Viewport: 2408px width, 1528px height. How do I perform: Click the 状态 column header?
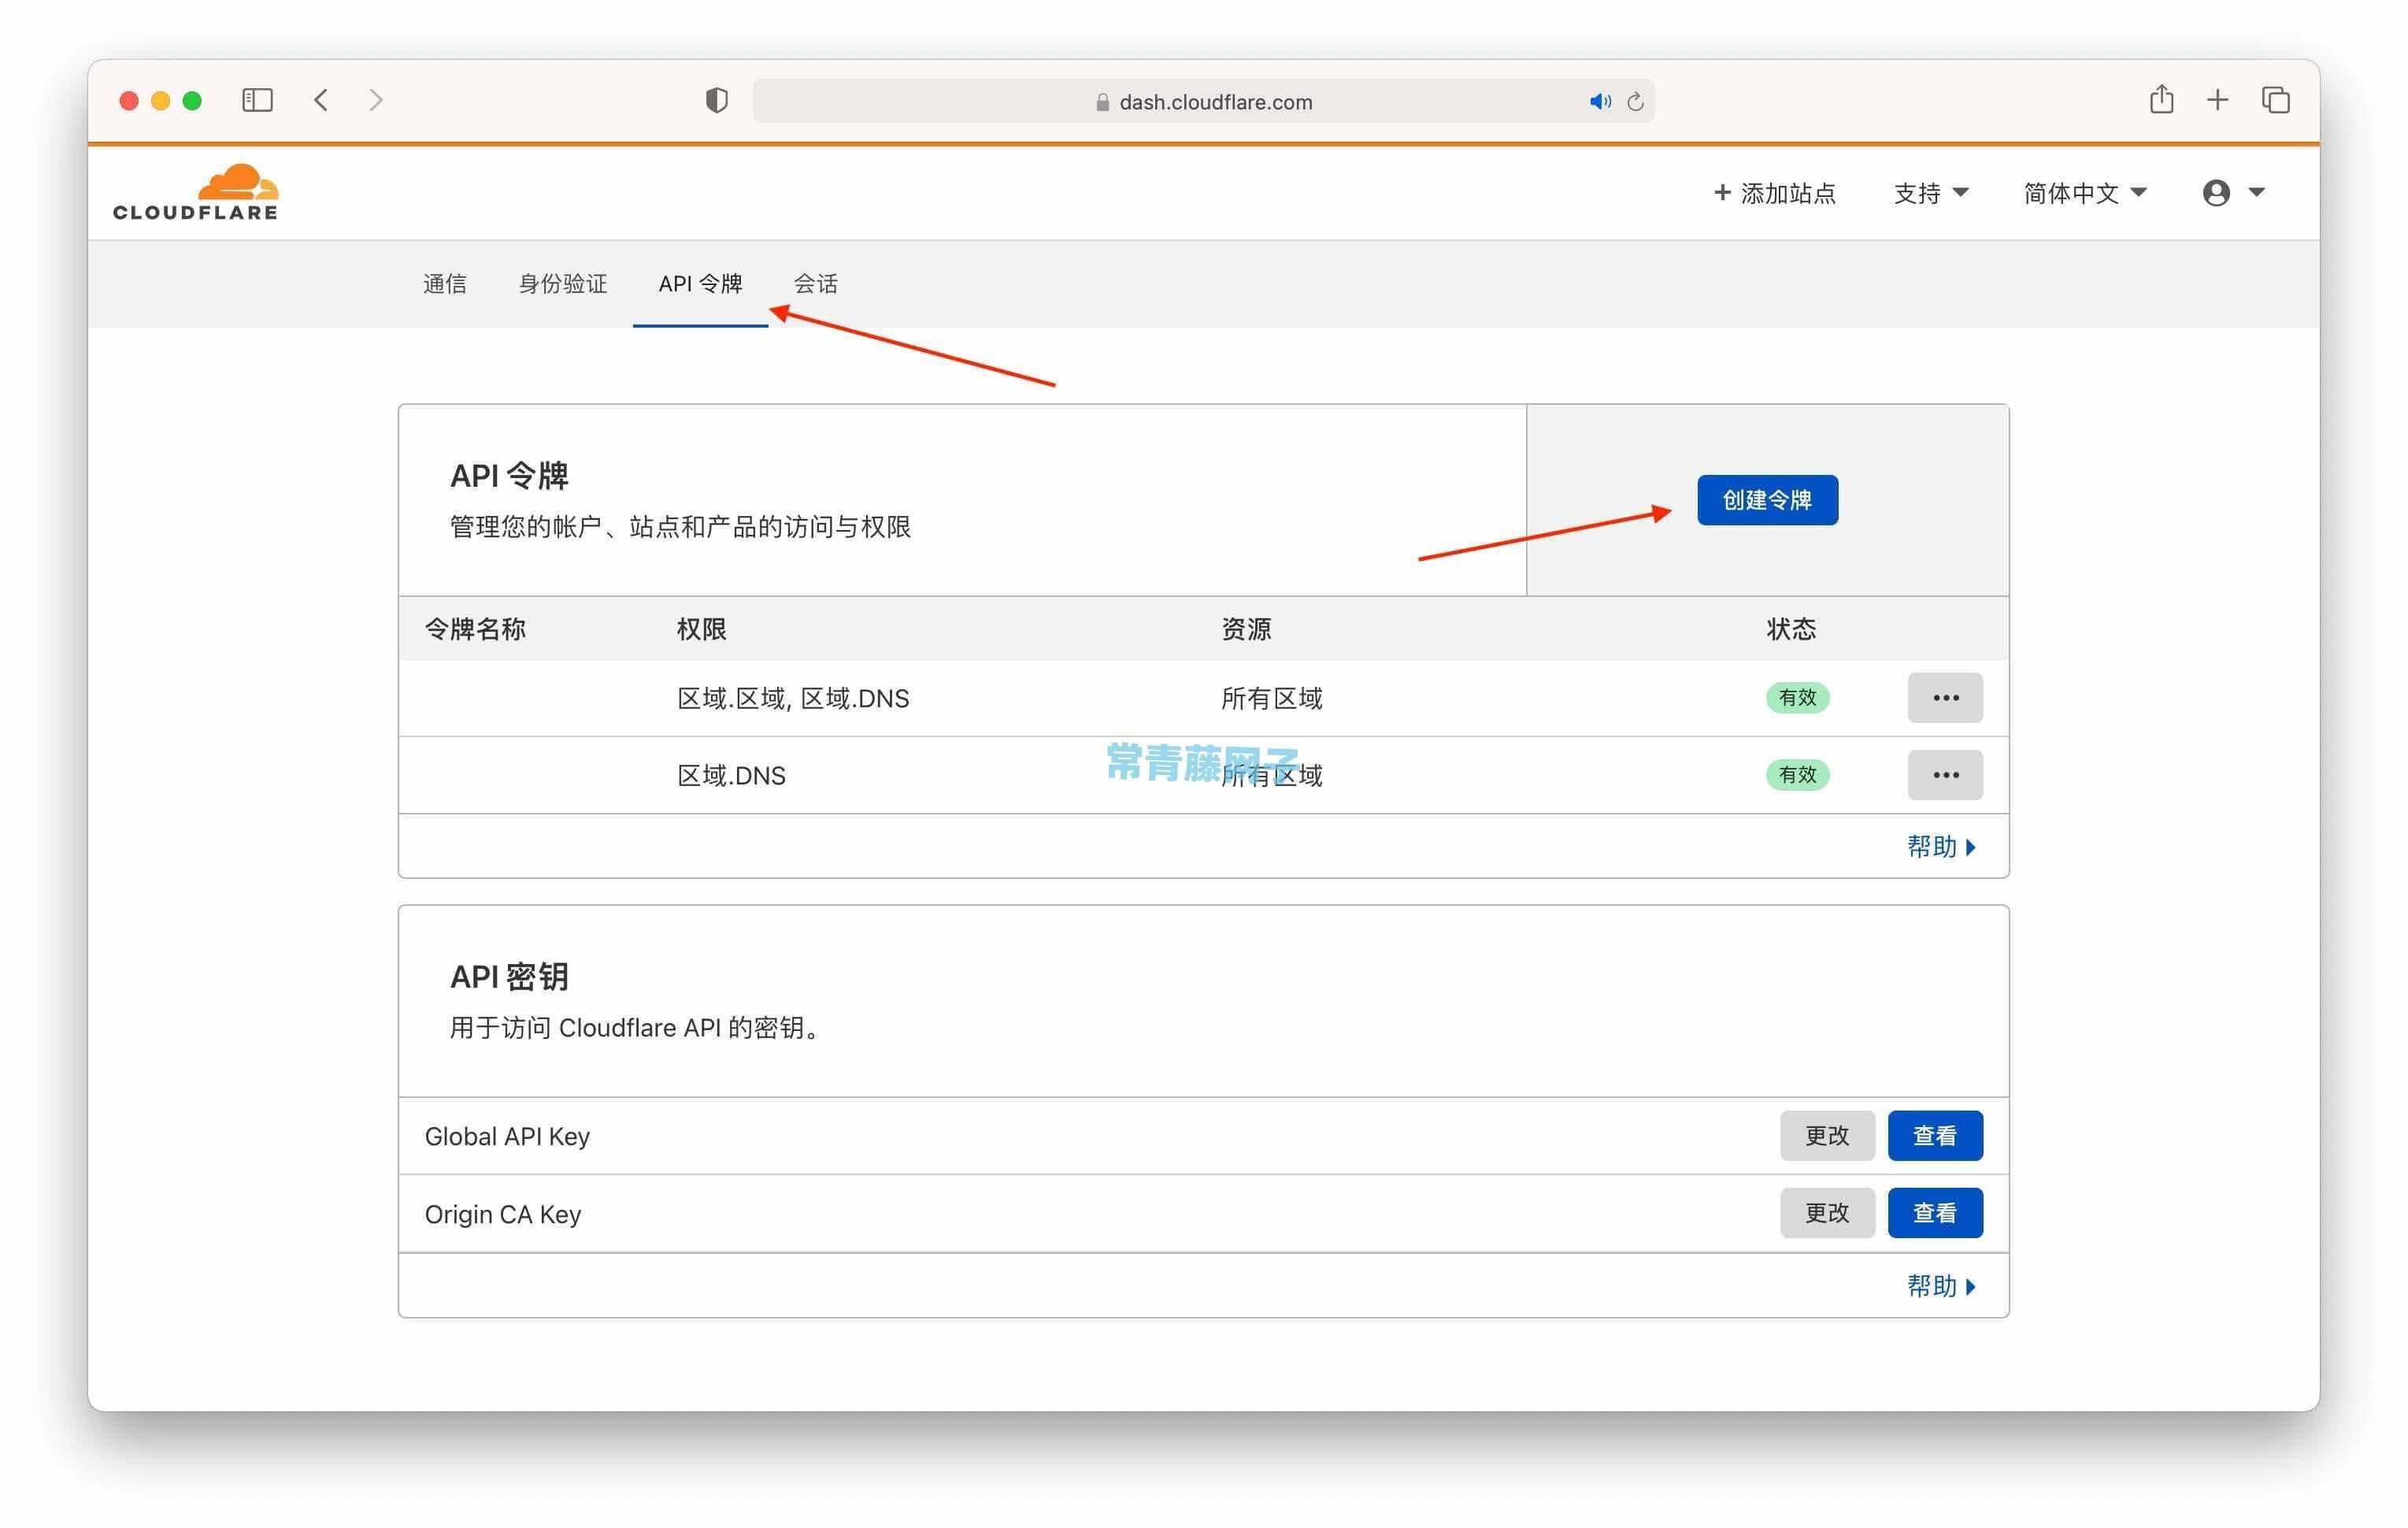point(1791,629)
